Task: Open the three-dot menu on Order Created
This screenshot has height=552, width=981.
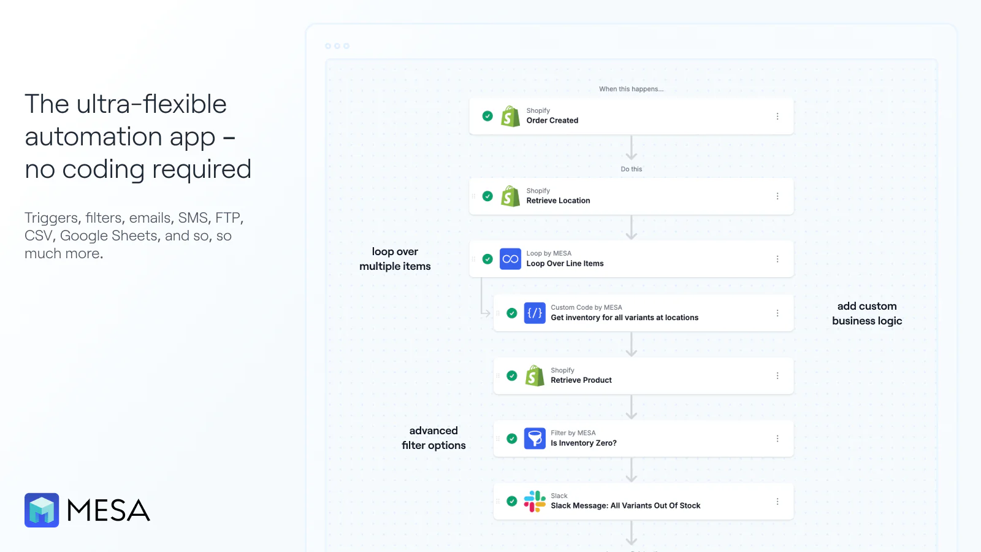Action: pyautogui.click(x=777, y=116)
